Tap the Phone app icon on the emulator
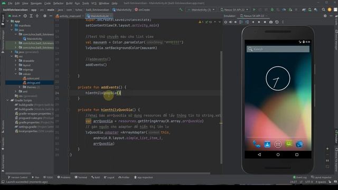The height and width of the screenshot is (190, 338). click(257, 144)
